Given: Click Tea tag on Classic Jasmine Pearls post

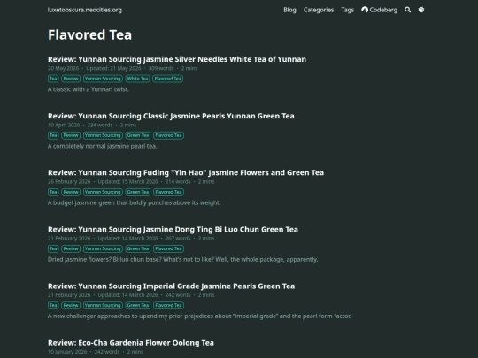Looking at the screenshot, I should point(53,135).
